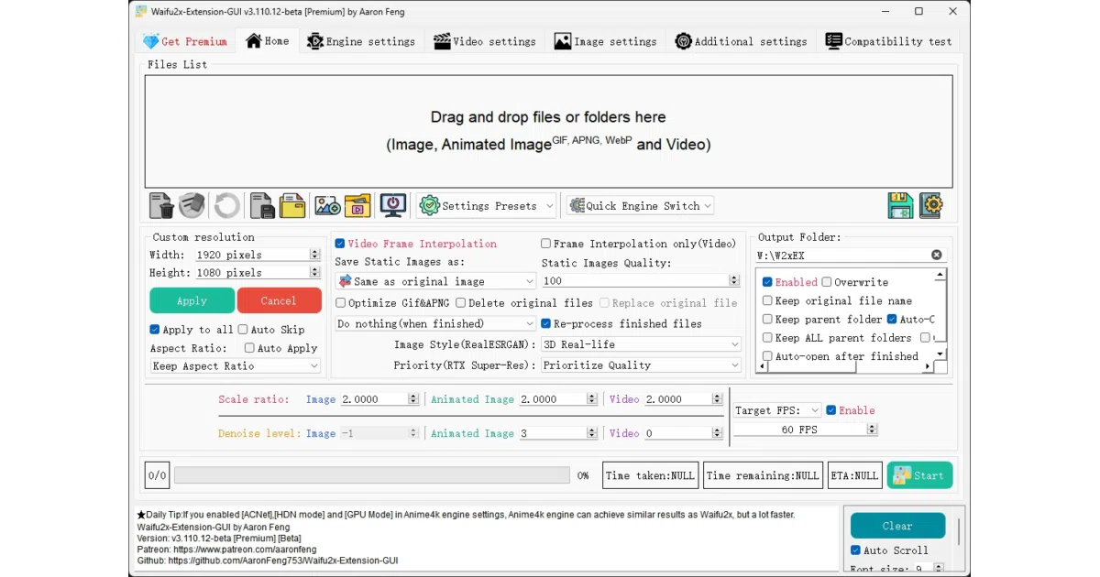The width and height of the screenshot is (1100, 577).
Task: Open Save Static Images as dropdown
Action: coord(435,281)
